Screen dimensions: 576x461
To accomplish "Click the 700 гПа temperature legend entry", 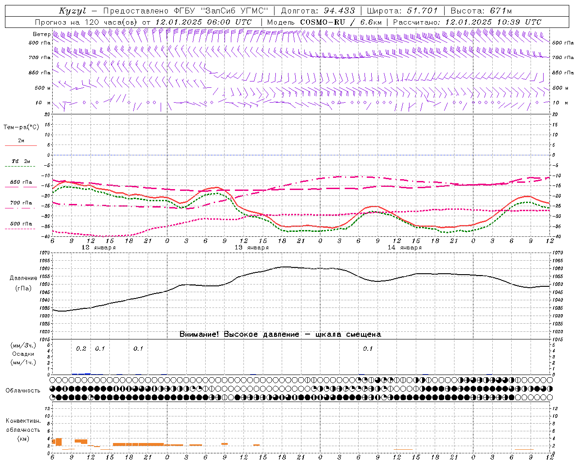I will (21, 203).
